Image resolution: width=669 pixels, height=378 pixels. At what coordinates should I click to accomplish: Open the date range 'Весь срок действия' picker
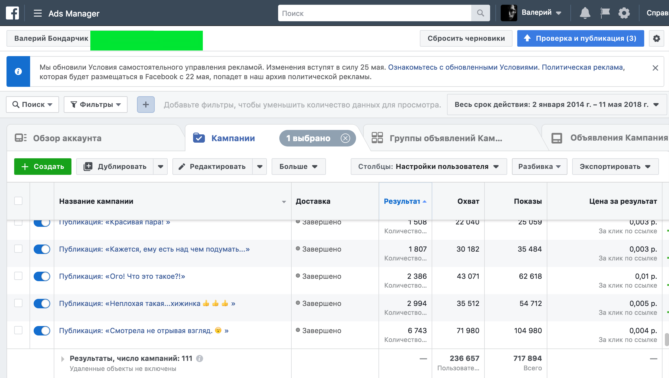557,105
